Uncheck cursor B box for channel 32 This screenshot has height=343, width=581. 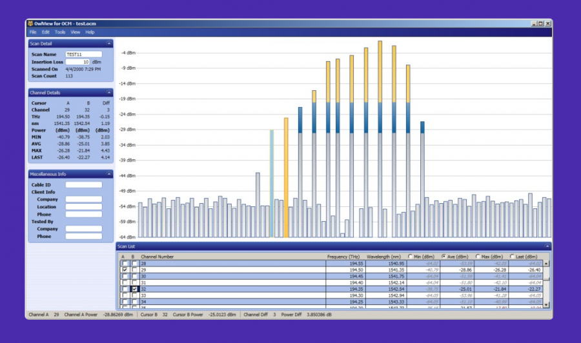click(x=134, y=289)
